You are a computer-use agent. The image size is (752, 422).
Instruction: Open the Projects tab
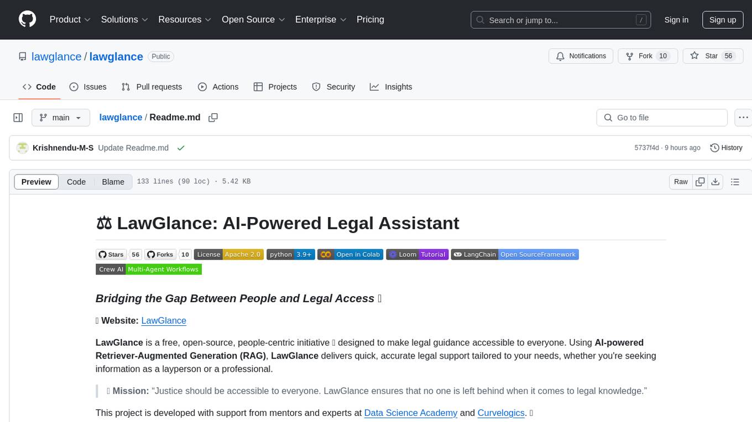pos(275,87)
